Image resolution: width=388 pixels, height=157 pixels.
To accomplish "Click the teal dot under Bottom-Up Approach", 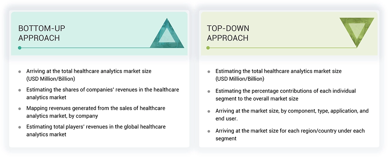I will tap(20, 48).
